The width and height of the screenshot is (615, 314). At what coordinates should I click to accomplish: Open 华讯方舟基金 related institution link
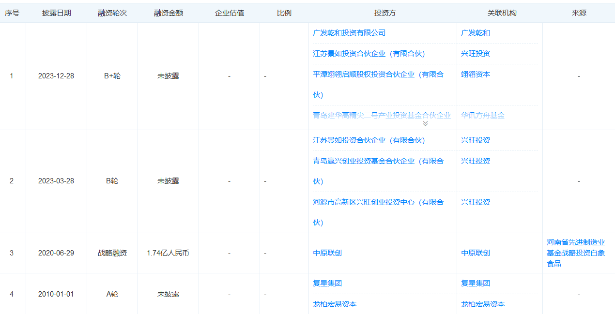tap(483, 115)
